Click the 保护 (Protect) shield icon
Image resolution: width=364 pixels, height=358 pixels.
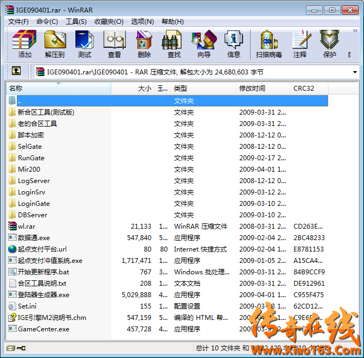click(x=330, y=43)
